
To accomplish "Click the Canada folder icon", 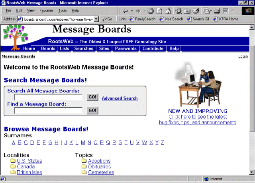I will [13, 166].
